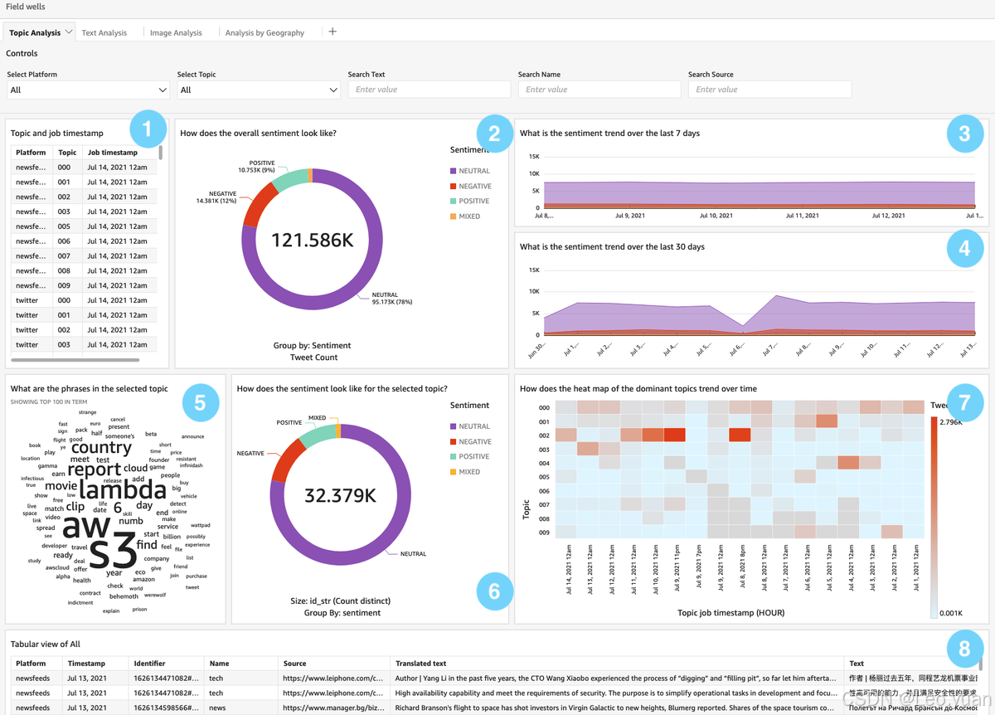Select the newsfeeds row with topic 005
This screenshot has height=715, width=995.
coord(84,226)
